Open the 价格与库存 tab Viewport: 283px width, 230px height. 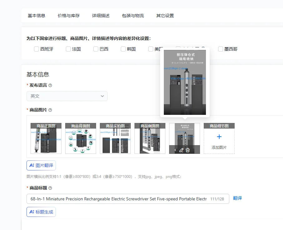tap(69, 16)
